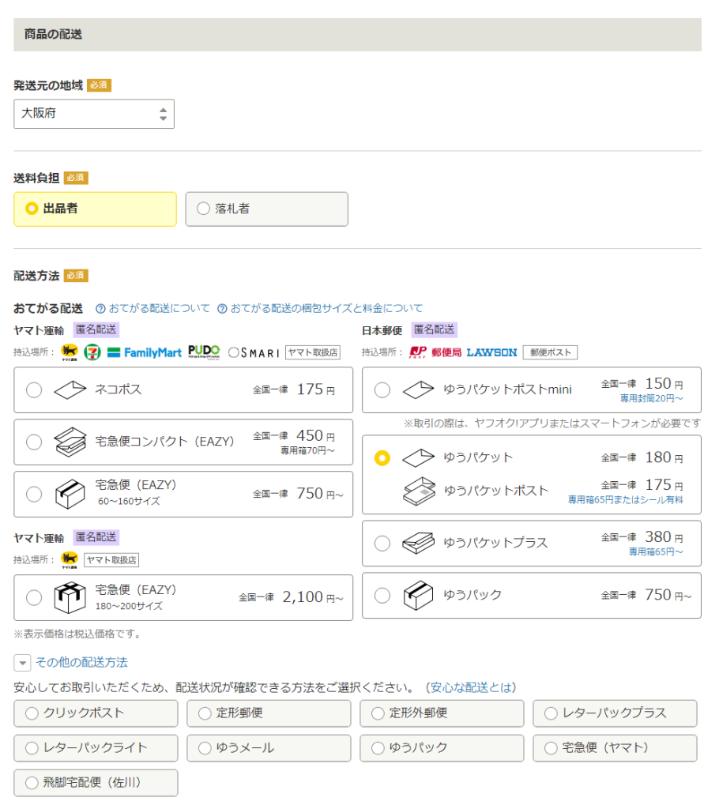Click the Japan Post JP logo
This screenshot has width=719, height=809.
pos(417,352)
